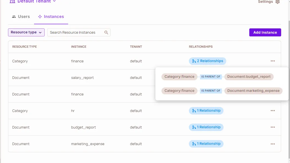Viewport: 290px width, 163px height.
Task: Select the Instances tab
Action: (x=51, y=17)
